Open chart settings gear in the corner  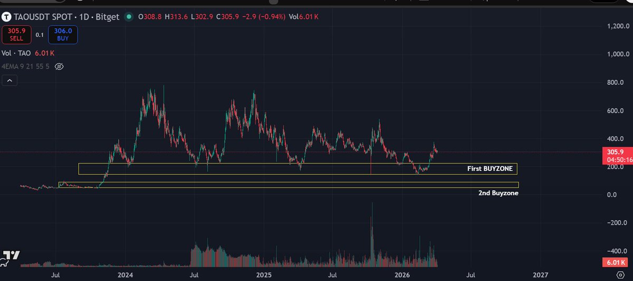(620, 275)
